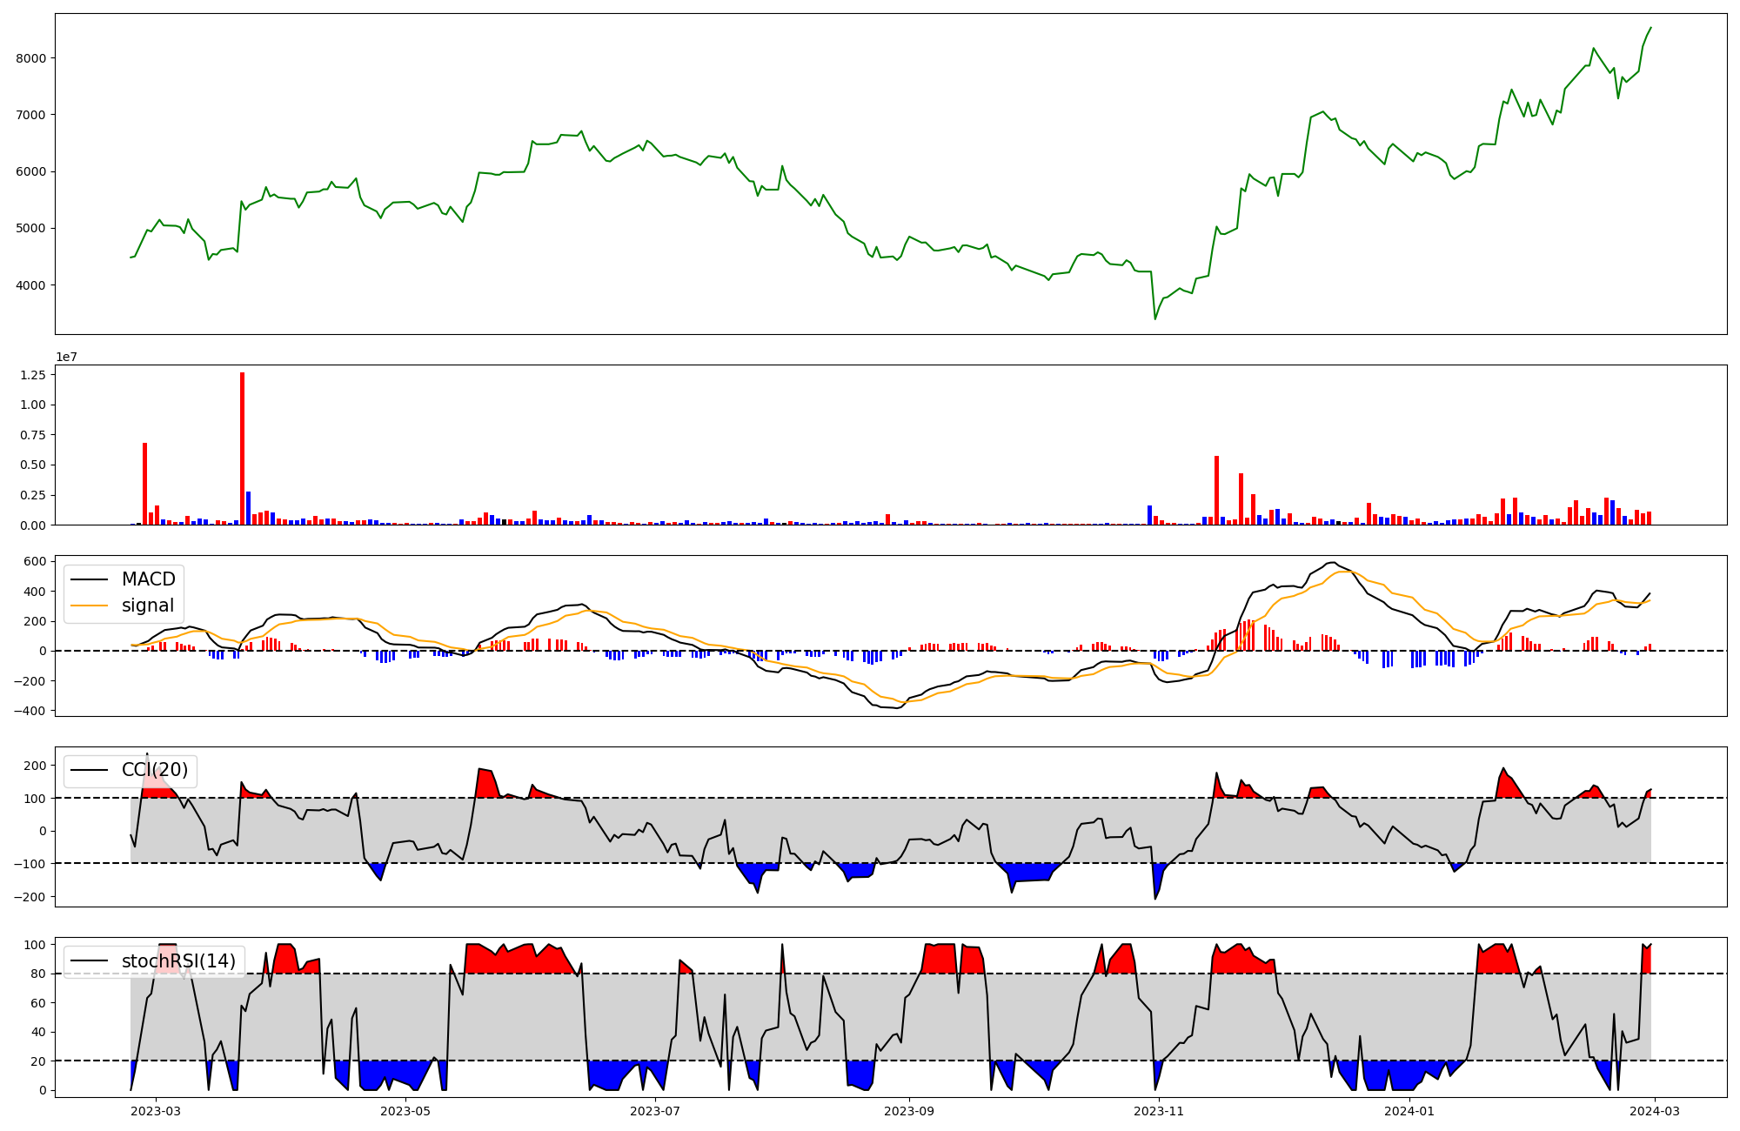Click the 2023-07 x-axis date label
This screenshot has width=1740, height=1131.
654,1111
